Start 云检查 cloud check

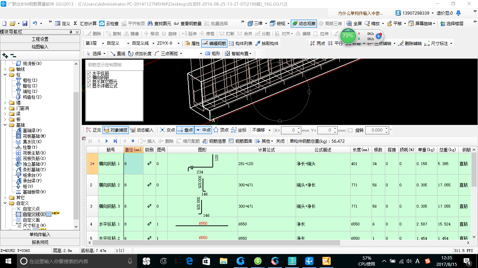(109, 23)
